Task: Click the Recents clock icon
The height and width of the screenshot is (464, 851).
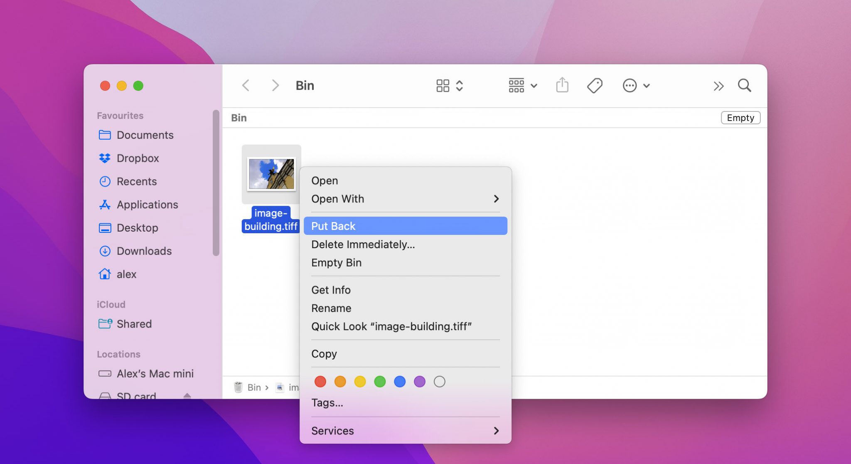Action: click(105, 182)
